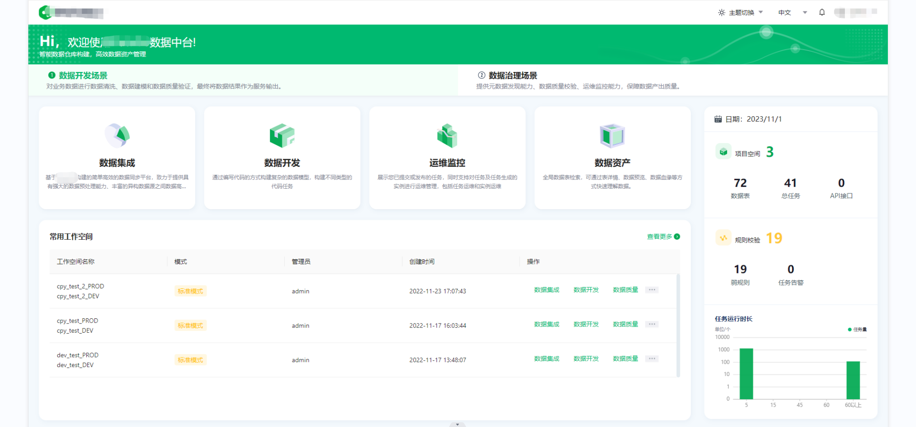This screenshot has width=916, height=427.
Task: Click 数据开发 link in dev_test_PROD row
Action: (x=586, y=358)
